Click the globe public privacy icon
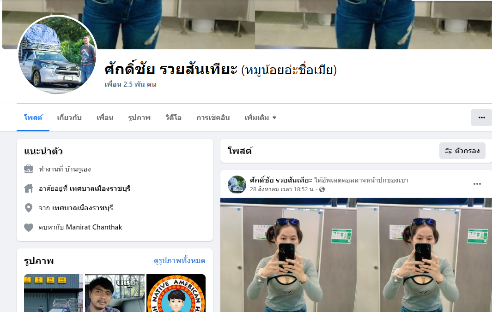The width and height of the screenshot is (492, 312). [322, 189]
